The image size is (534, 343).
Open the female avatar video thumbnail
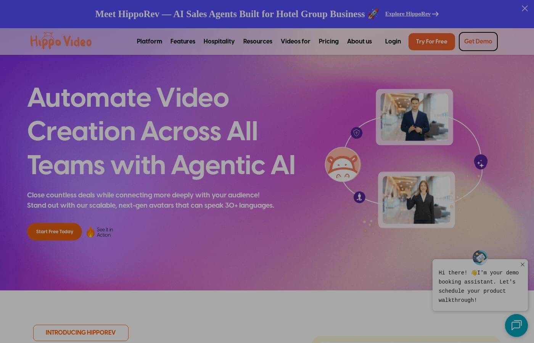(x=417, y=200)
